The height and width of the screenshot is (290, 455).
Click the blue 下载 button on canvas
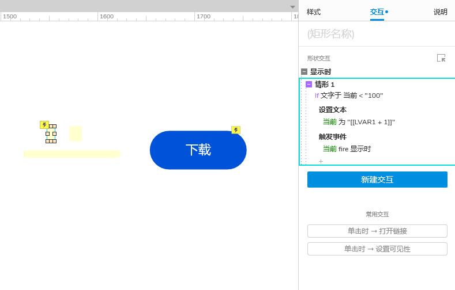(198, 150)
